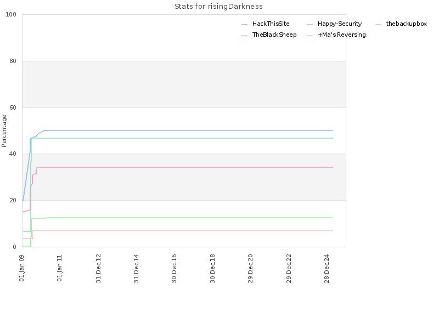This screenshot has width=439, height=329.
Task: Click the blue HackThisSite legend color marker
Action: click(x=244, y=25)
